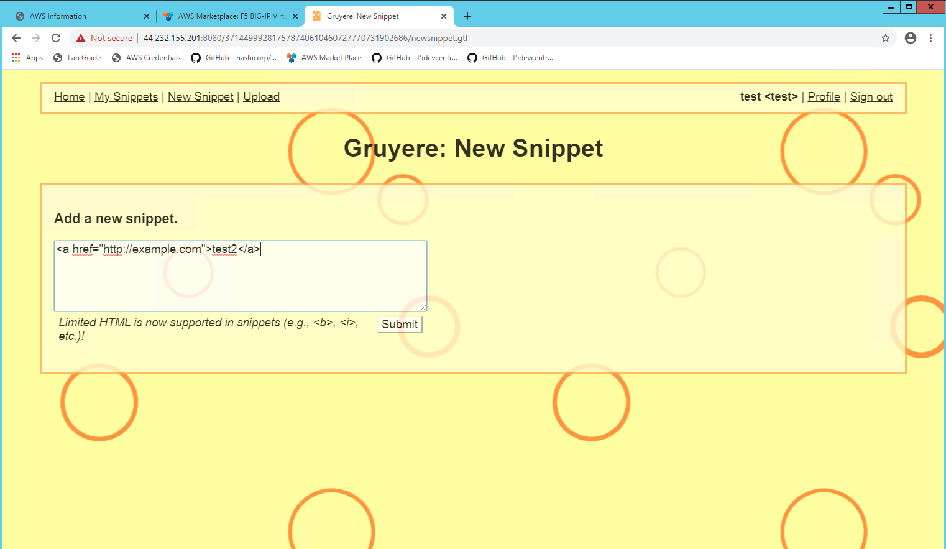Close the AWS Information tab
Viewport: 946px width, 549px height.
147,16
